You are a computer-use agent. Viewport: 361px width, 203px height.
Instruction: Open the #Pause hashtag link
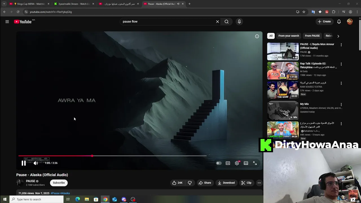point(55,193)
